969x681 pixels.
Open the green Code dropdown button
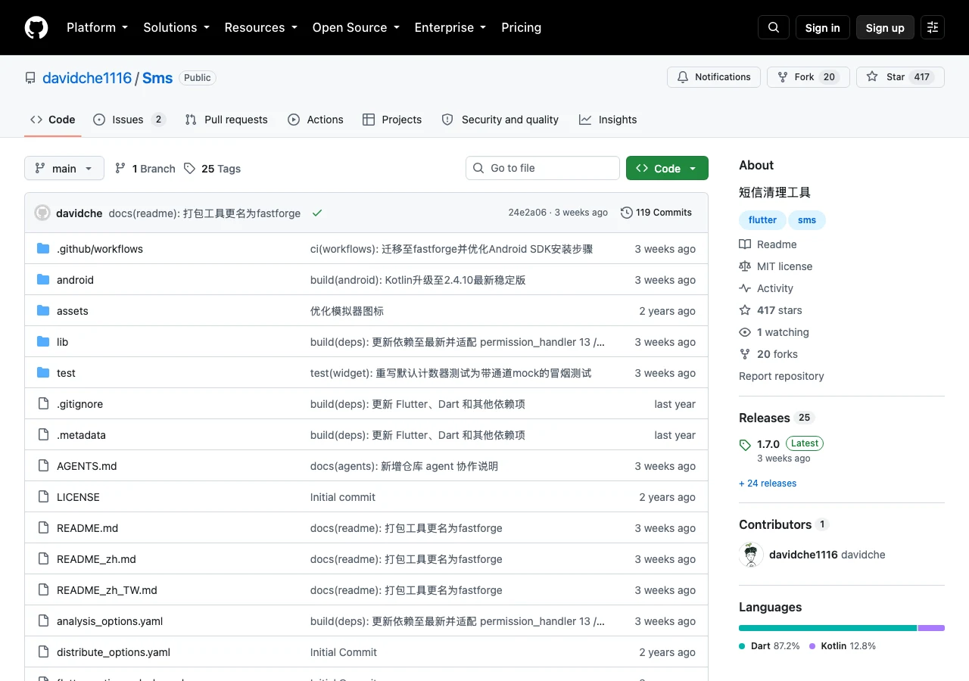pos(667,168)
